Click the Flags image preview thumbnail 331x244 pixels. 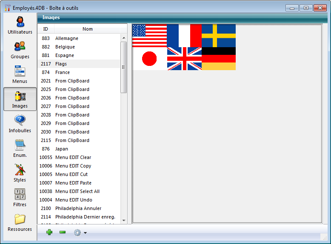click(x=184, y=47)
